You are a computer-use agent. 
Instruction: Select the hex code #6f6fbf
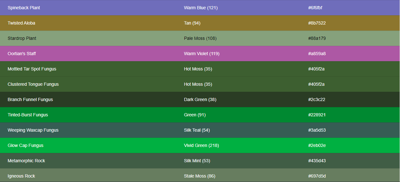315,8
